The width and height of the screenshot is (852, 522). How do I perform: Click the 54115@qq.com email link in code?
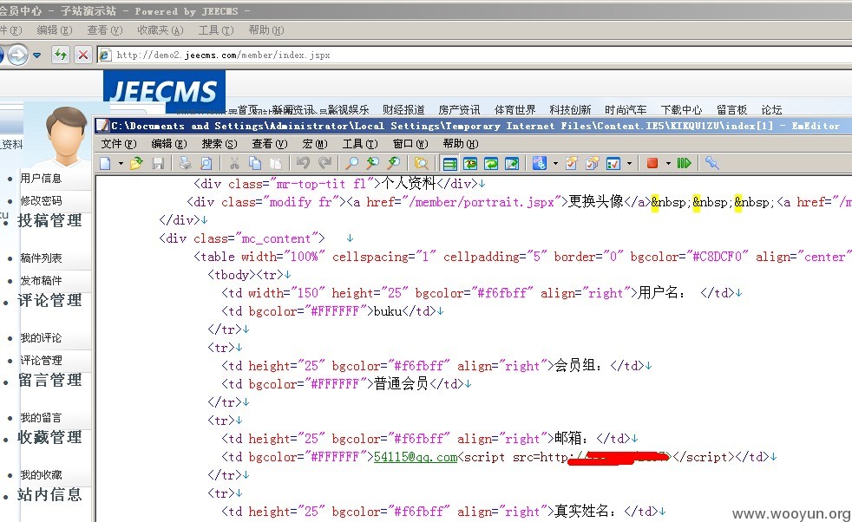tap(416, 457)
